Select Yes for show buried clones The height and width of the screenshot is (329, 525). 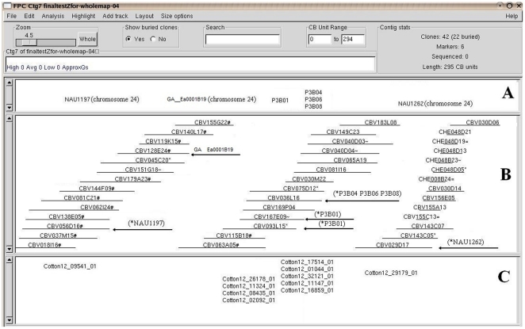tap(129, 39)
